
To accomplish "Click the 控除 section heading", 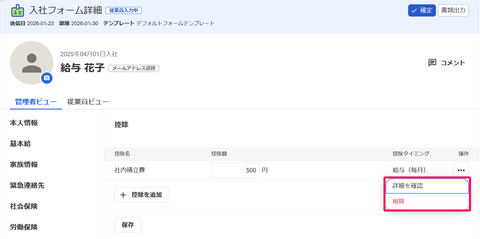I will coord(121,125).
